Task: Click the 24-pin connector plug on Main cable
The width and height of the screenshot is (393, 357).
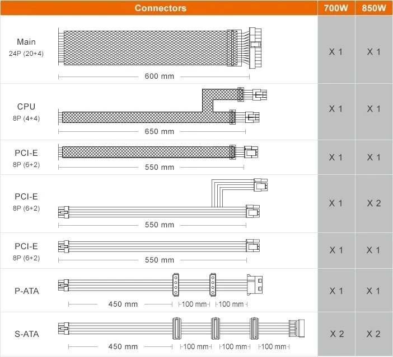Action: [x=255, y=48]
